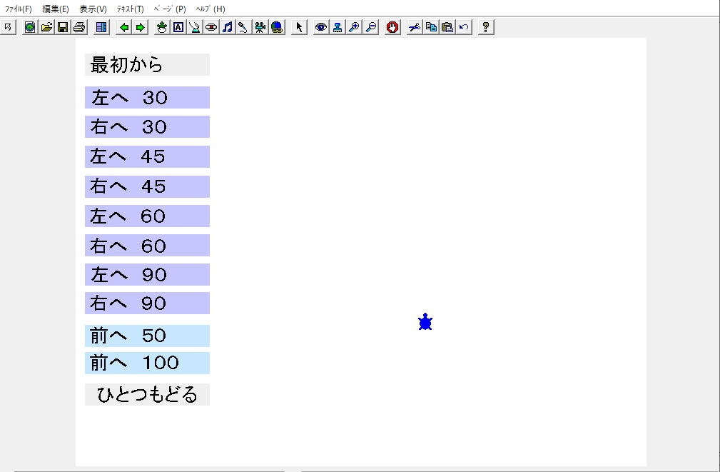
Task: Open the 表示(V) menu
Action: 93,9
